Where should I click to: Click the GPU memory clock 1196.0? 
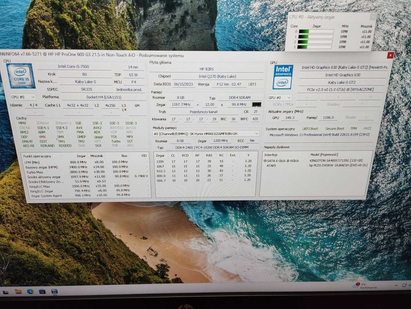pos(328,118)
